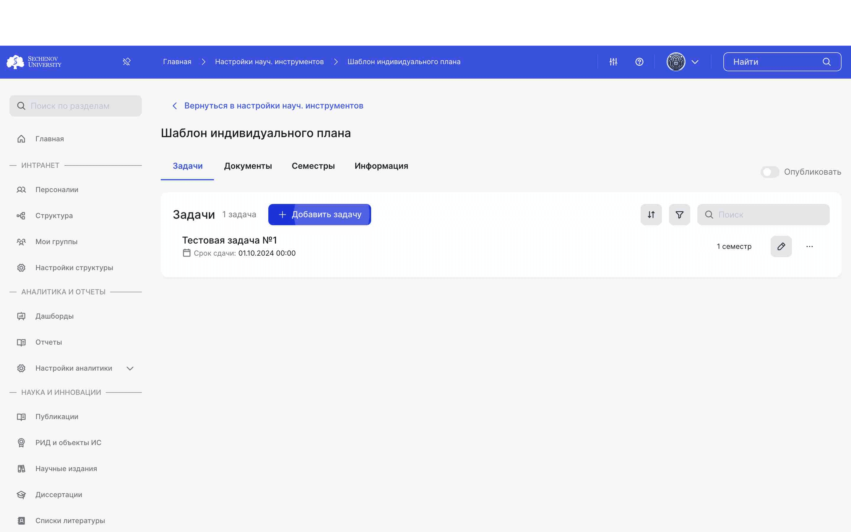The width and height of the screenshot is (851, 532).
Task: Click the top navigation Найти search button
Action: (x=827, y=61)
